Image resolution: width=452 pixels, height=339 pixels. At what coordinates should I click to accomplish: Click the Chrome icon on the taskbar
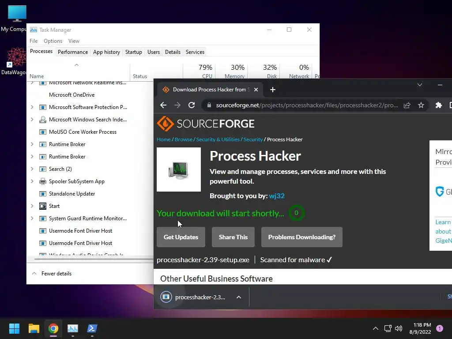click(x=53, y=328)
